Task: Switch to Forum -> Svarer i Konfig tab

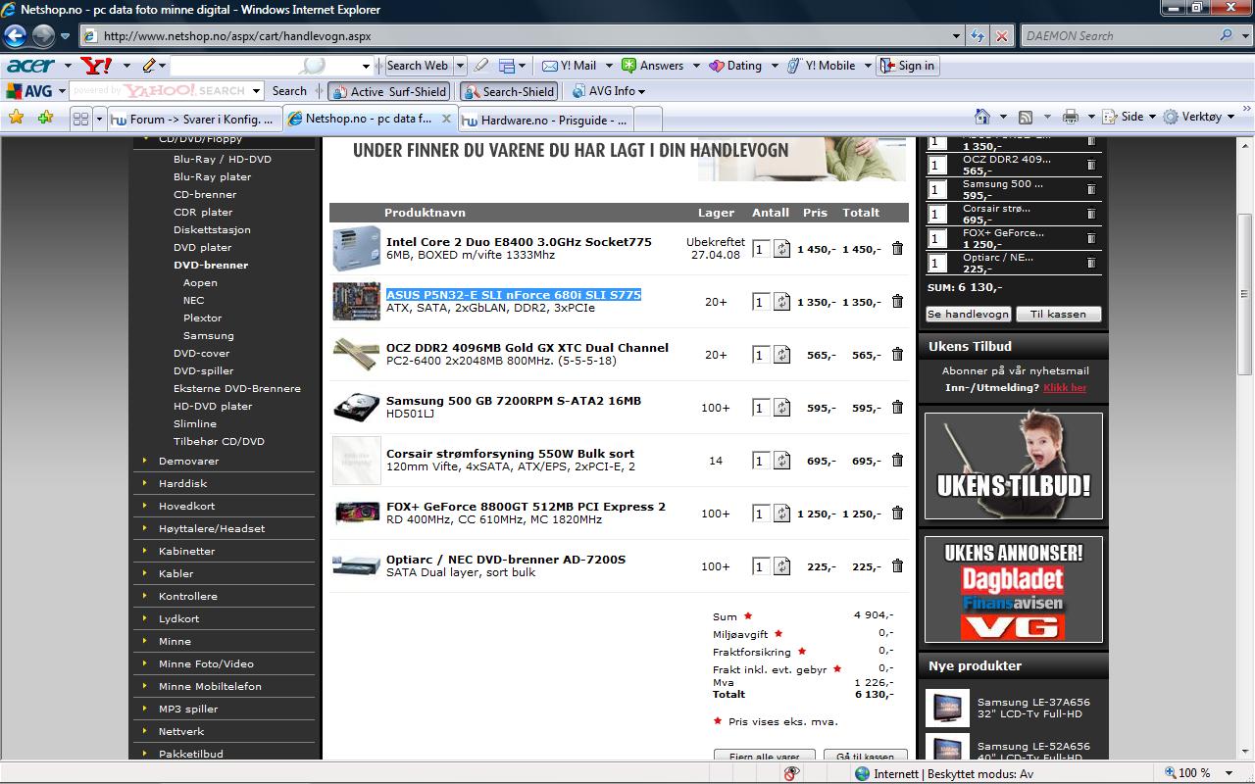Action: [x=194, y=119]
